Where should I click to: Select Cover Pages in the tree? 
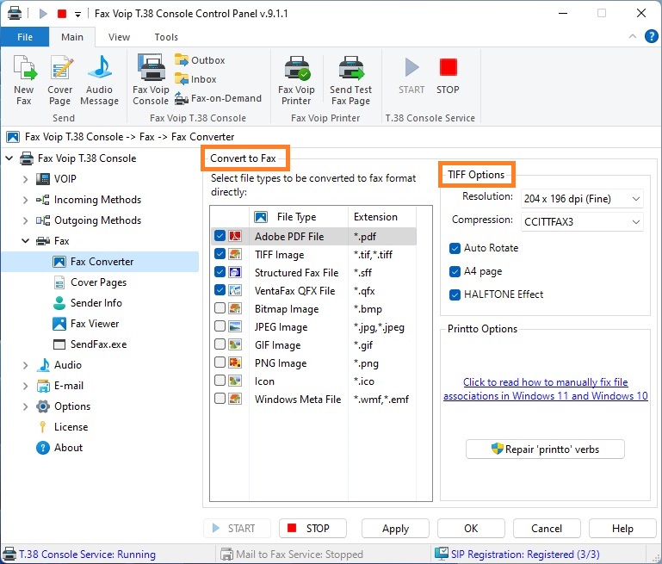tap(90, 282)
